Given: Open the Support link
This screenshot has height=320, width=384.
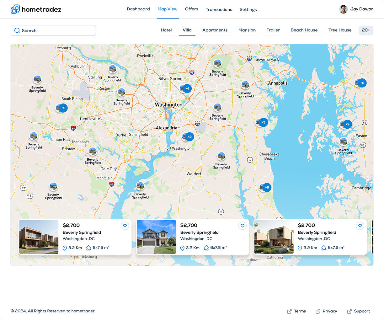Looking at the screenshot, I should pos(362,311).
